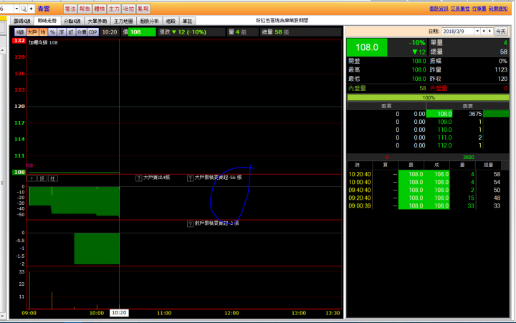Open the 體檢 red button
516x323 pixels.
[x=99, y=9]
